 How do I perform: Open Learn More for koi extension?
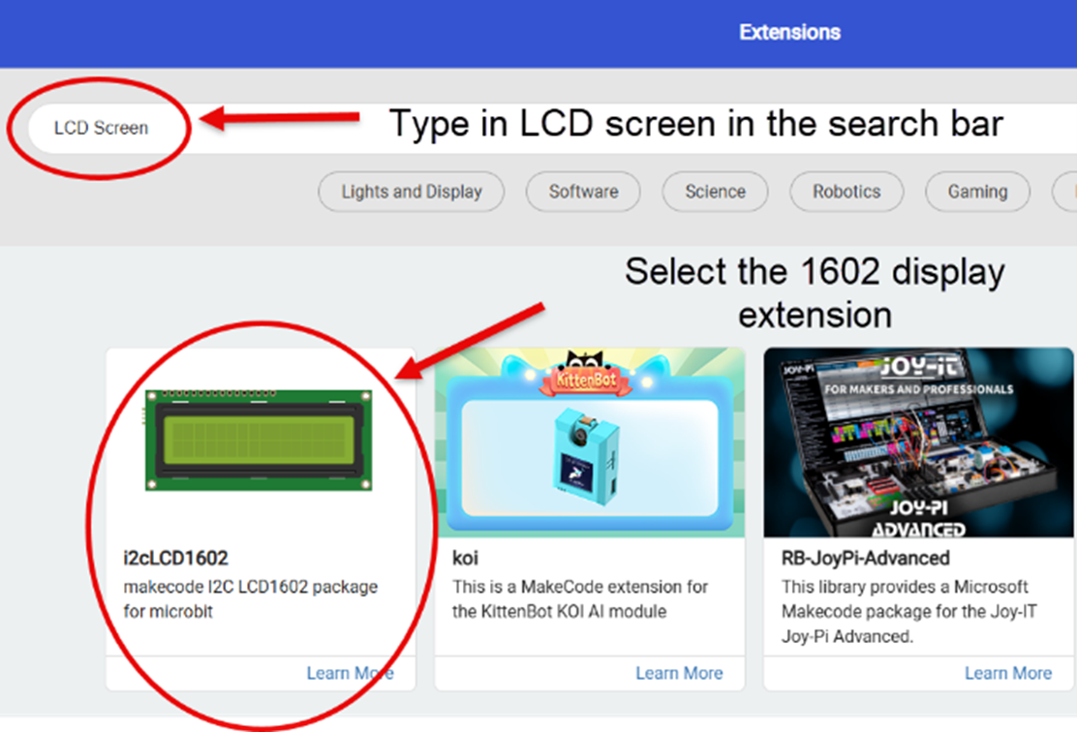pos(679,673)
